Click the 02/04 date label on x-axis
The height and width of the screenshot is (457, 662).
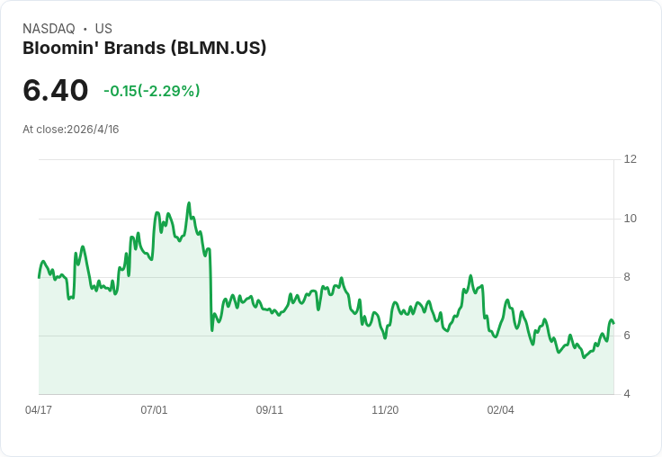pos(501,410)
